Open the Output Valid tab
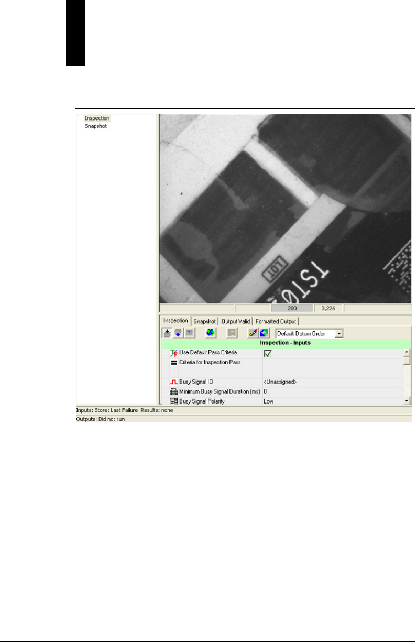417x642 pixels. pos(236,321)
